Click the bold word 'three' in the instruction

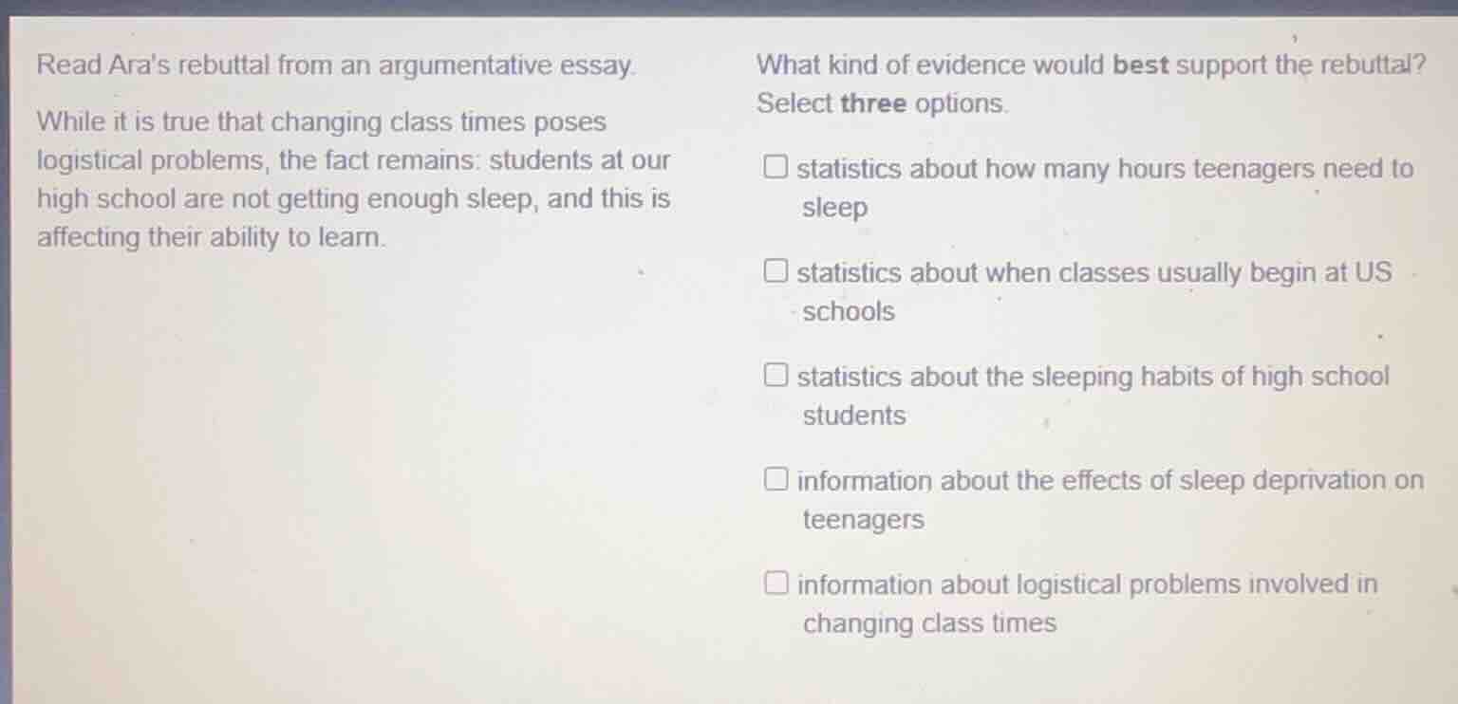pos(873,103)
